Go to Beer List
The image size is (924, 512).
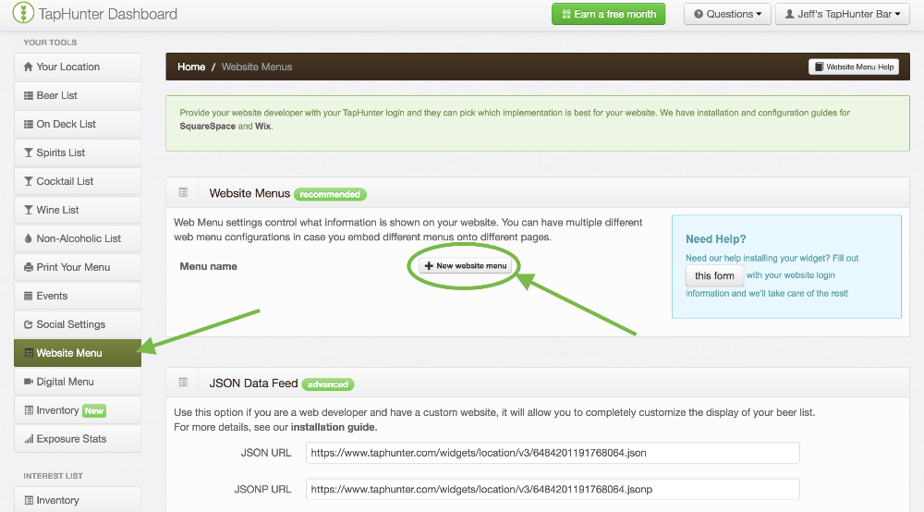click(78, 95)
